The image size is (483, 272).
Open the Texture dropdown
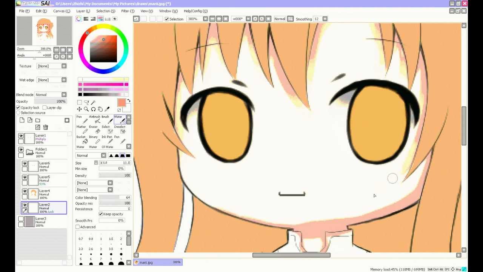coord(64,66)
